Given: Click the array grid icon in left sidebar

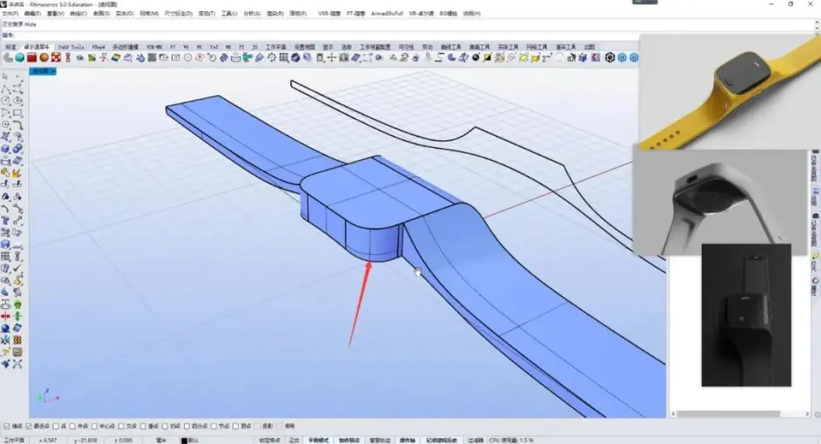Looking at the screenshot, I should pos(6,256).
